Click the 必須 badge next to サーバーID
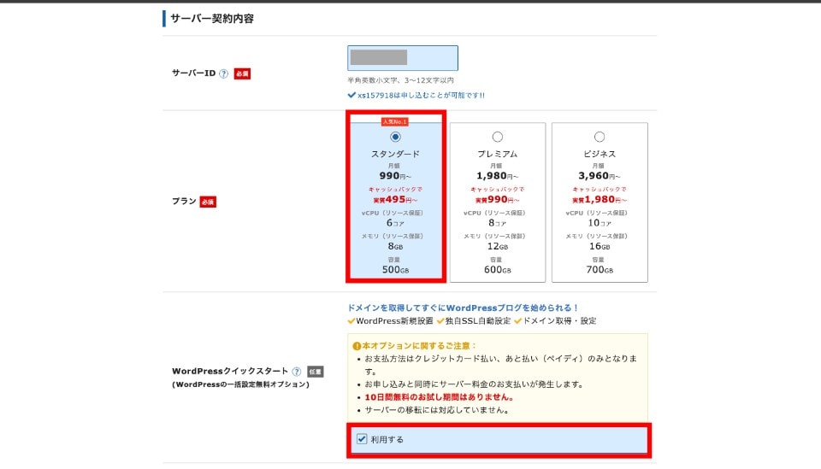Image resolution: width=821 pixels, height=469 pixels. click(242, 73)
